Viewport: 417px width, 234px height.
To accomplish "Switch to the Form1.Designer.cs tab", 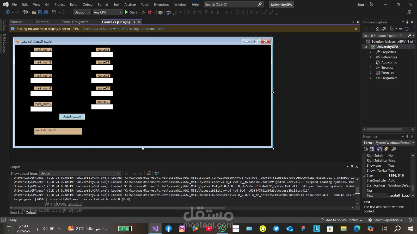I will coord(75,22).
